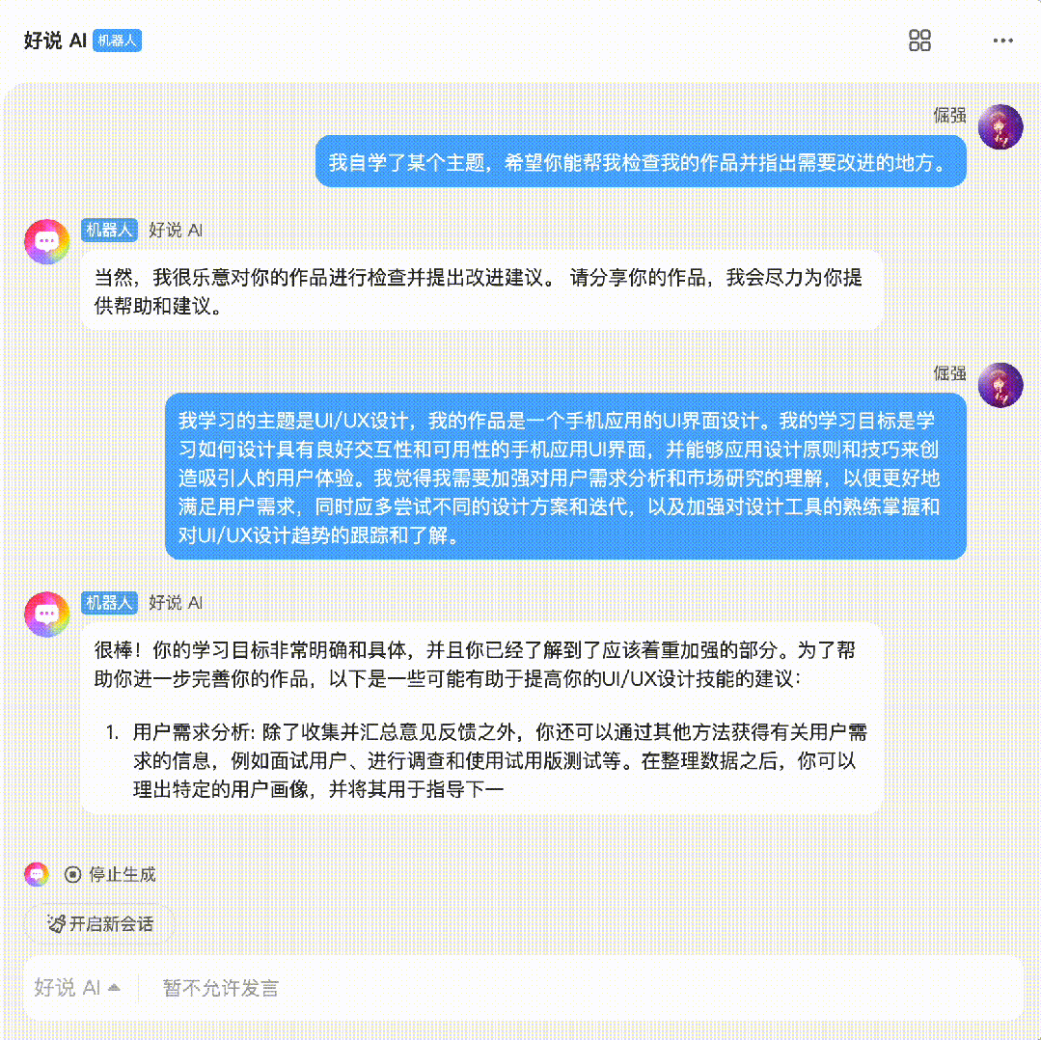Click the up arrow next to 好说 AI

point(114,988)
